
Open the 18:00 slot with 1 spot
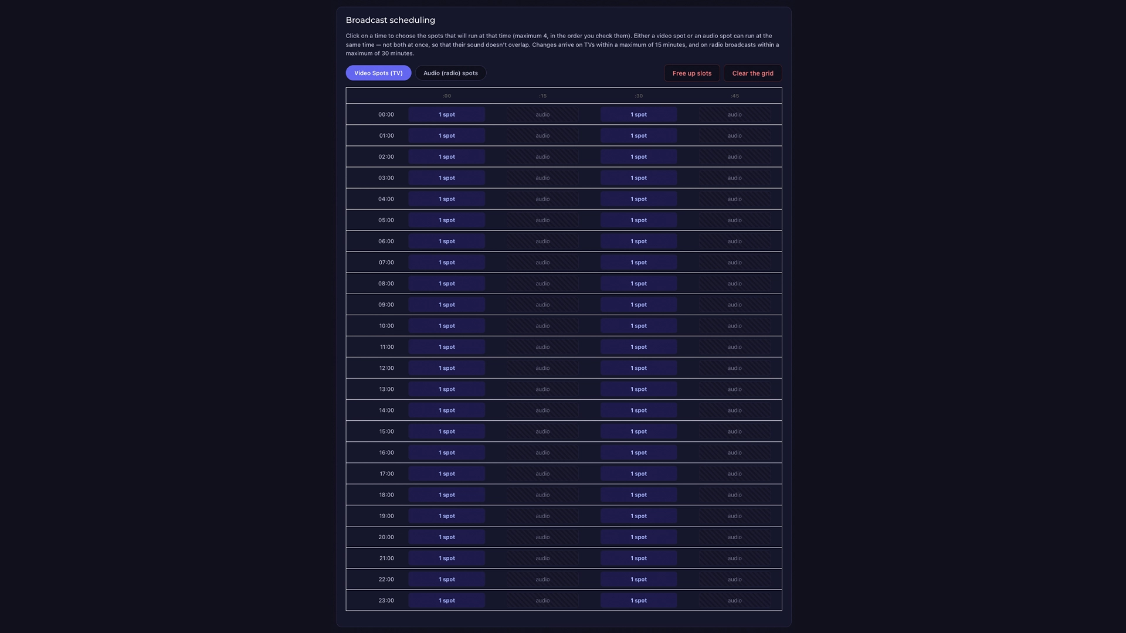(x=447, y=495)
